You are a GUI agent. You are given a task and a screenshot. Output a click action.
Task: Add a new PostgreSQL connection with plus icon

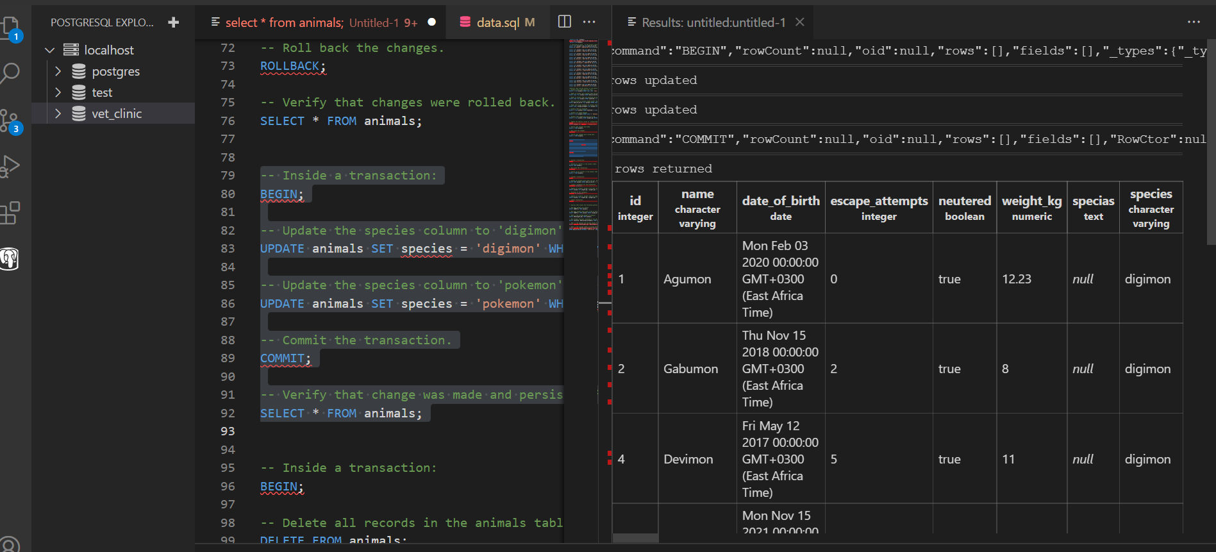pos(173,22)
